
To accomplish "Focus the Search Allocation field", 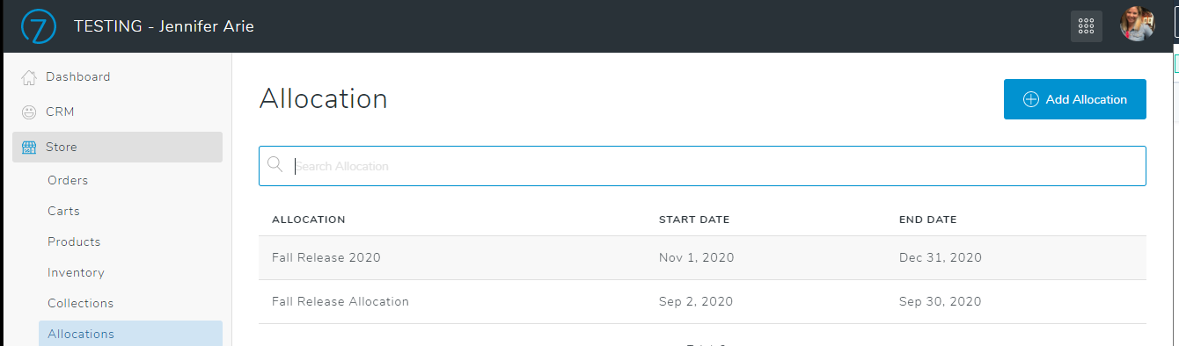I will (x=702, y=166).
